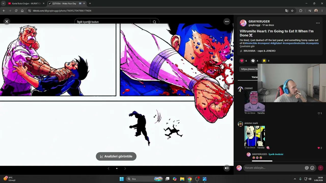The width and height of the screenshot is (326, 183).
Task: Reply to sinister mark's comment with Yanıtla
Action: [x=261, y=148]
